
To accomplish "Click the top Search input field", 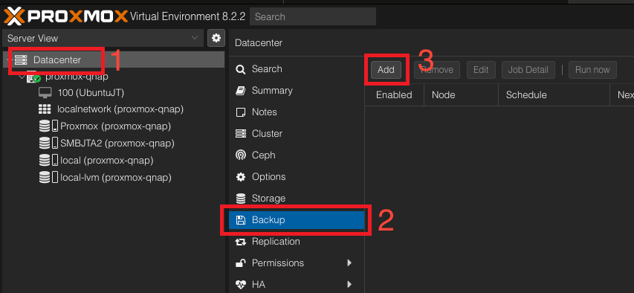I will [313, 16].
